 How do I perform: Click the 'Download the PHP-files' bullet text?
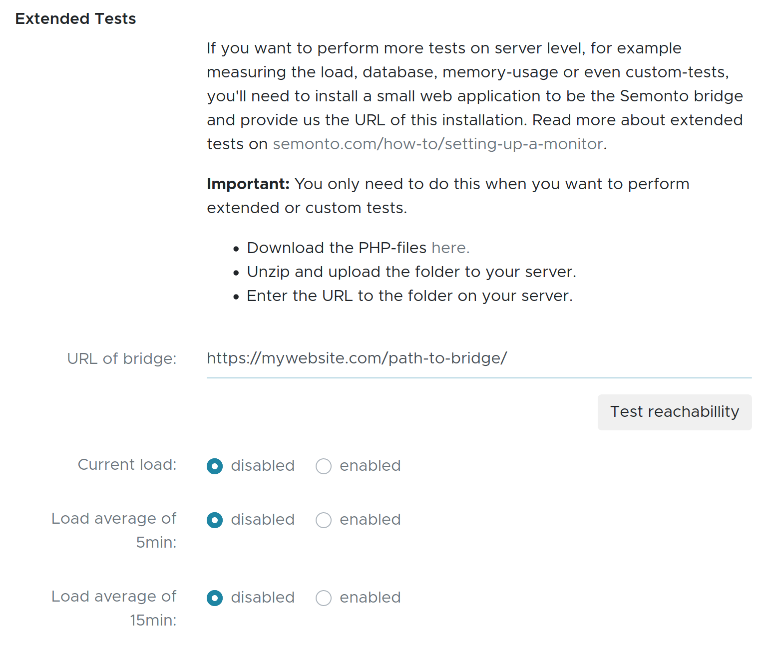tap(336, 248)
